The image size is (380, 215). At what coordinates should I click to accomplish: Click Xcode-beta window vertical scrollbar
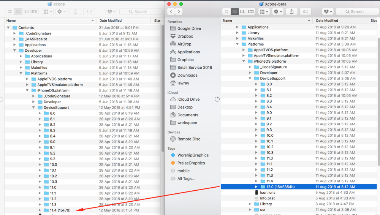(378, 102)
